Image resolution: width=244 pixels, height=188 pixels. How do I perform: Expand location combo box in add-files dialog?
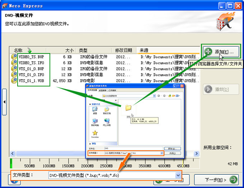click(x=154, y=96)
